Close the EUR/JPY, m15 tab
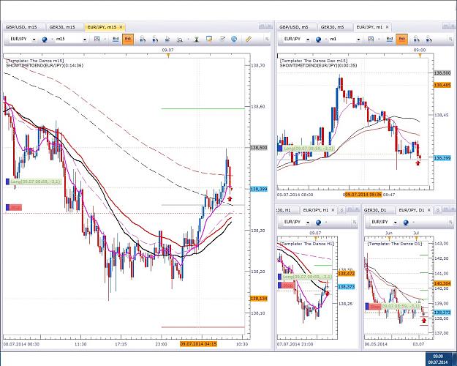Viewport: 457px width, 366px height. 121,27
